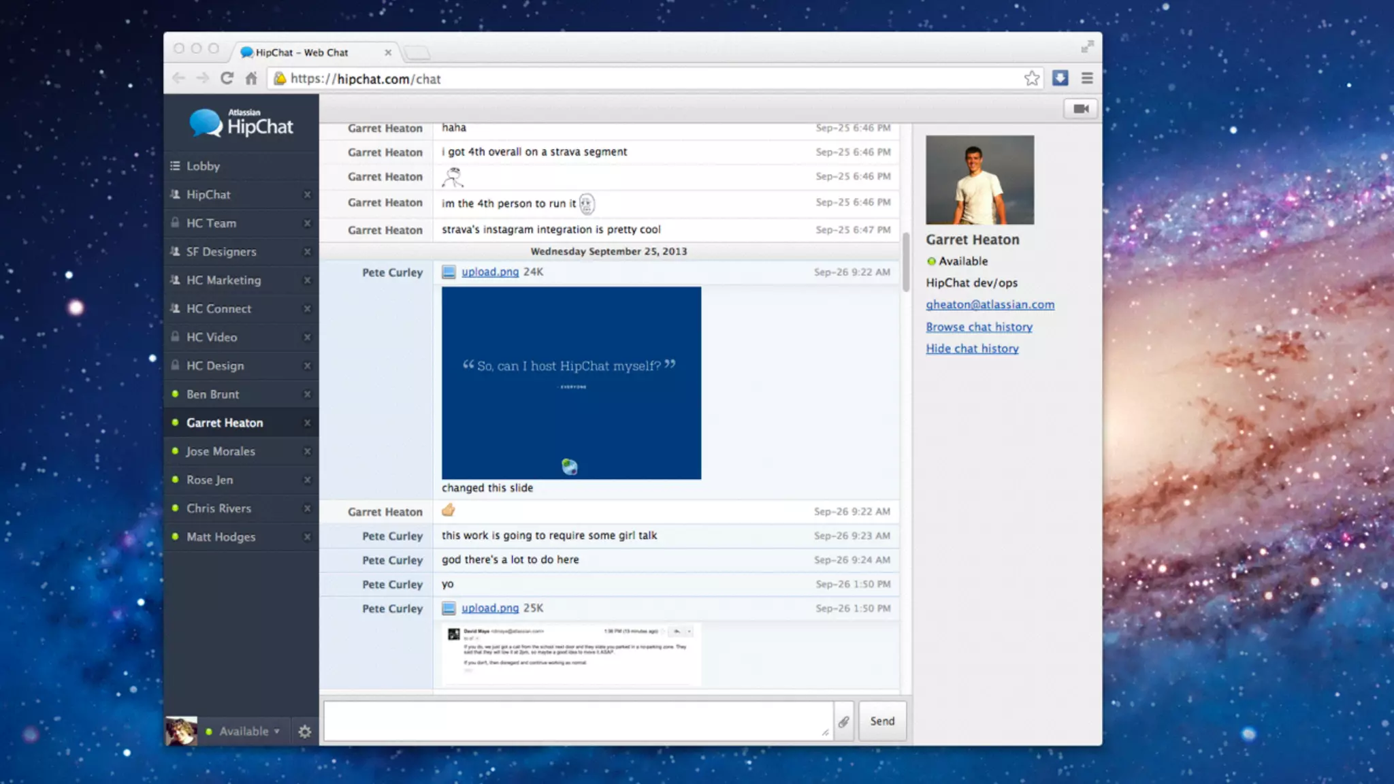The image size is (1394, 784).
Task: Click the paperclip attach file icon
Action: pos(843,721)
